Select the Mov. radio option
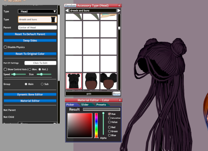 [30, 69]
